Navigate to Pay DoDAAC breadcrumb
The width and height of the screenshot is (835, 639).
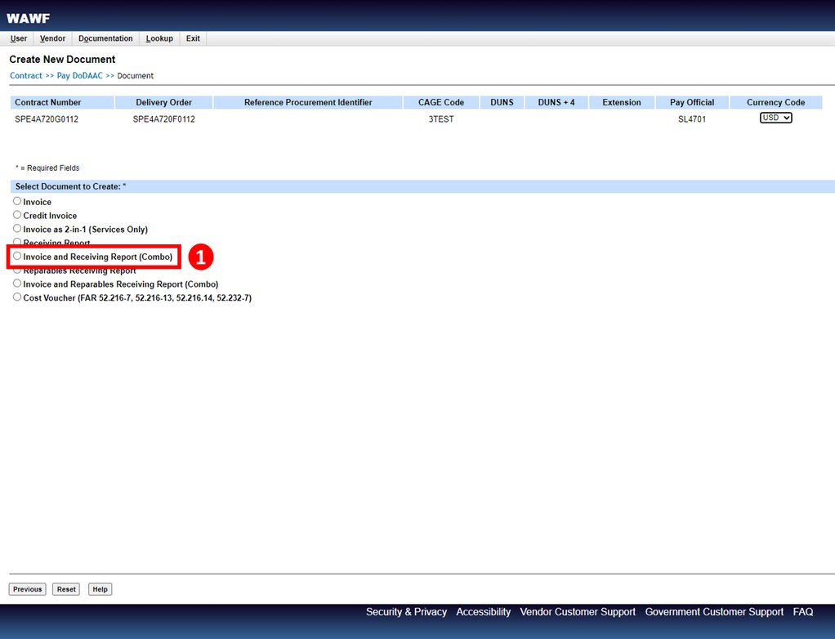79,76
